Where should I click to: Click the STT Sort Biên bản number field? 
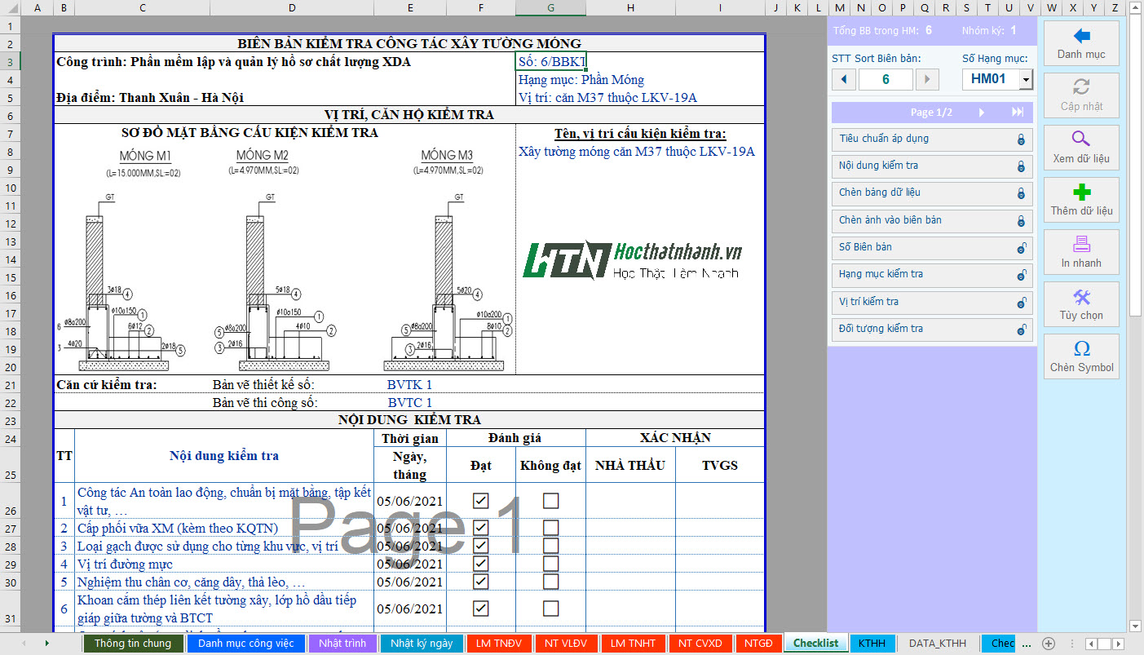(886, 80)
